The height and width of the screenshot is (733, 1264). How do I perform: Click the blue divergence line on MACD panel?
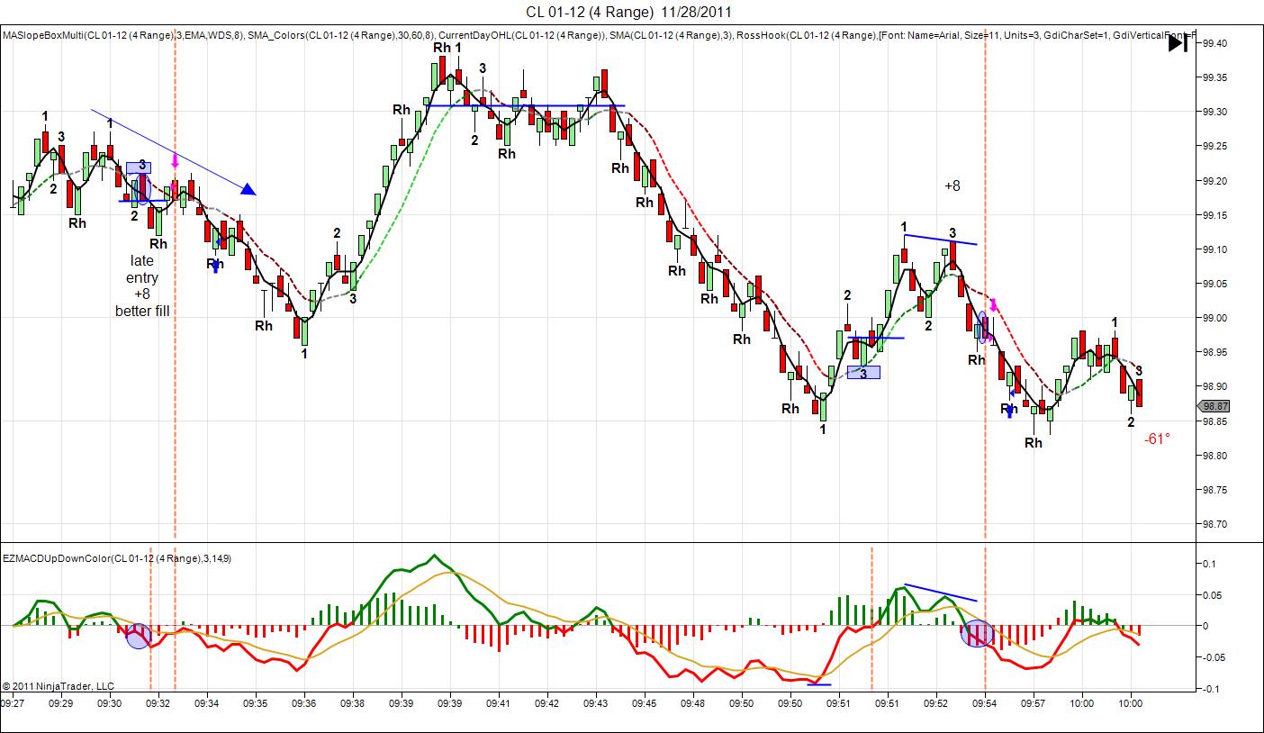[941, 593]
